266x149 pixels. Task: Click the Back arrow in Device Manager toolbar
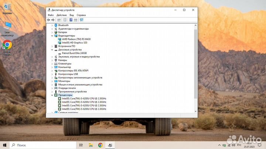[48, 20]
